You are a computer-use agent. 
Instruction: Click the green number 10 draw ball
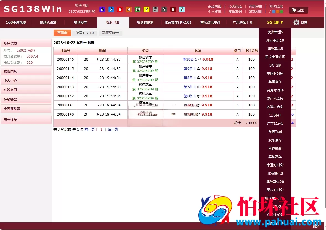[x=138, y=10]
